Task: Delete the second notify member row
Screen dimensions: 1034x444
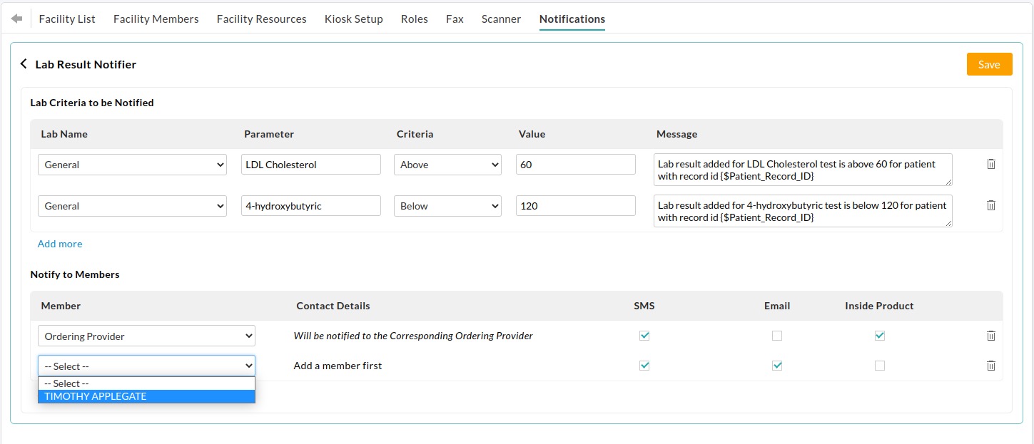Action: 991,365
